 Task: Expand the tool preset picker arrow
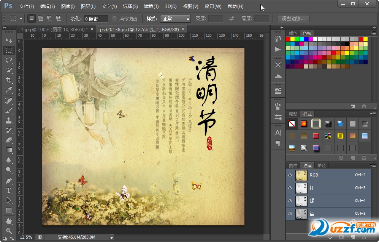[x=21, y=19]
